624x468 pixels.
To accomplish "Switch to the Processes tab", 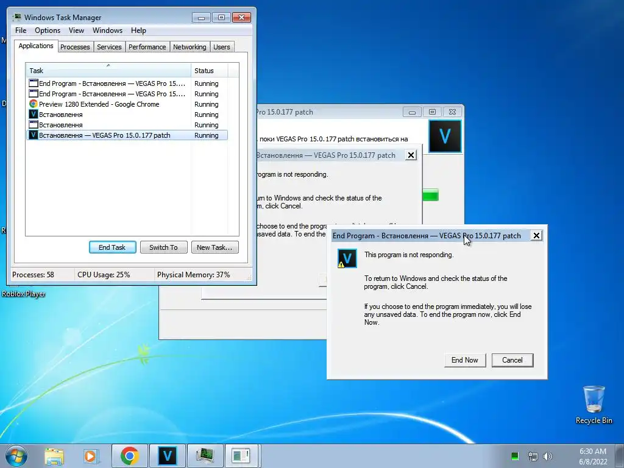I will (75, 47).
